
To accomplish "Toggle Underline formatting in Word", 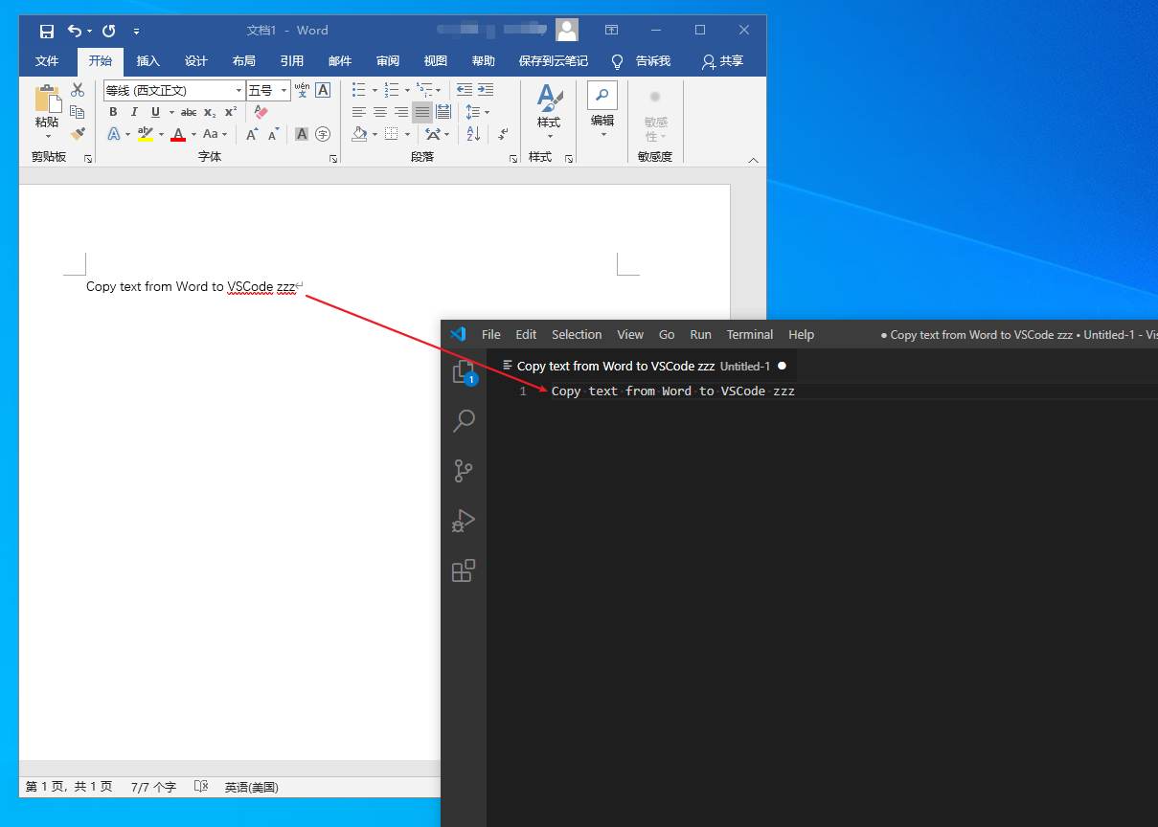I will pyautogui.click(x=155, y=112).
